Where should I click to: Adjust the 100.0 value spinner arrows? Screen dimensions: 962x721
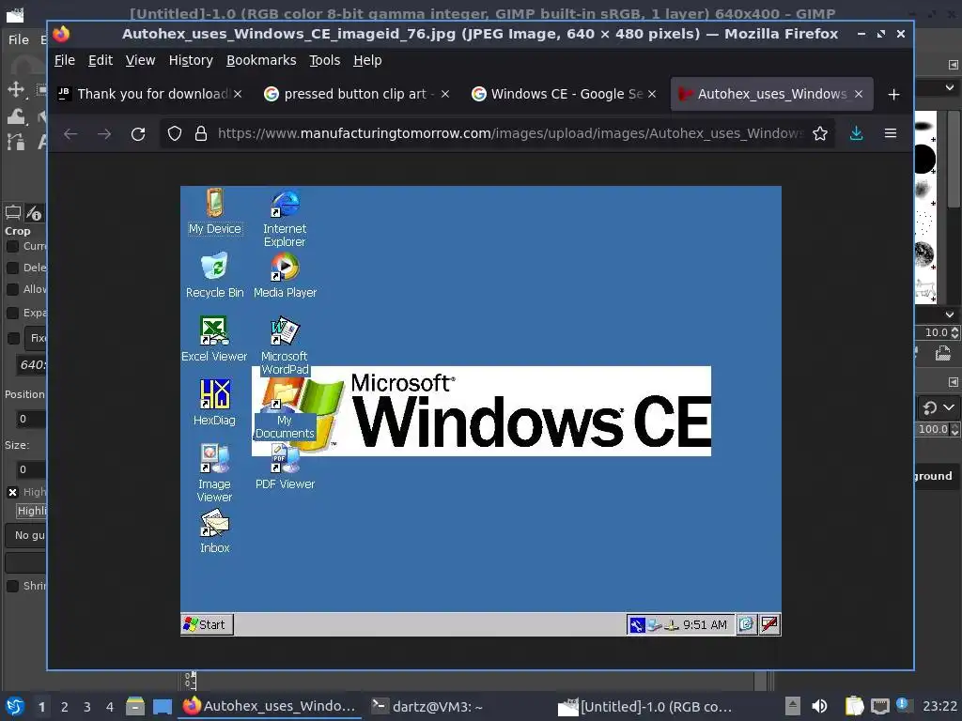[954, 429]
